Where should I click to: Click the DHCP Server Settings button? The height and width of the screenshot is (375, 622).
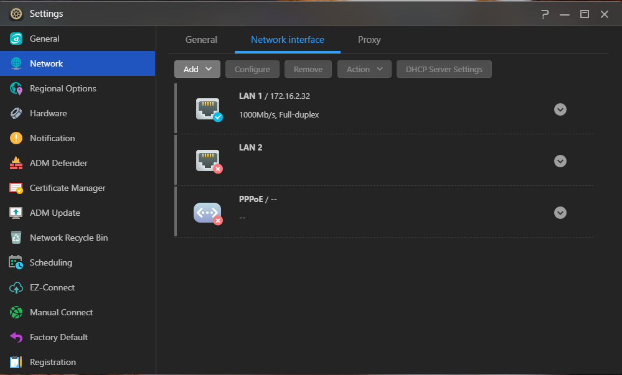(444, 69)
